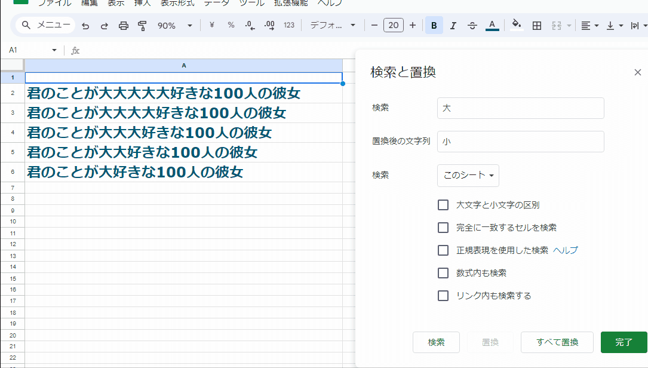This screenshot has height=368, width=648.
Task: Print the spreadsheet with printer icon
Action: [x=123, y=26]
